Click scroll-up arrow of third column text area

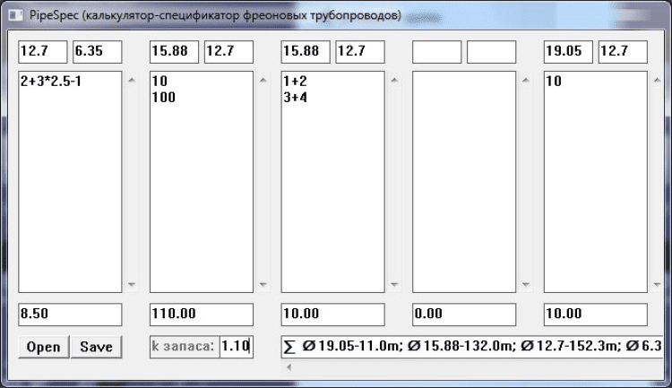(x=394, y=80)
